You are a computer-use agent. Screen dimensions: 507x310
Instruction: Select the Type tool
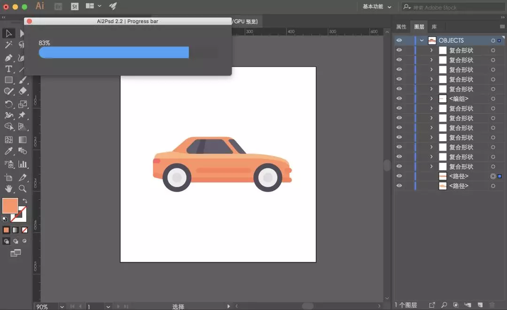coord(8,69)
